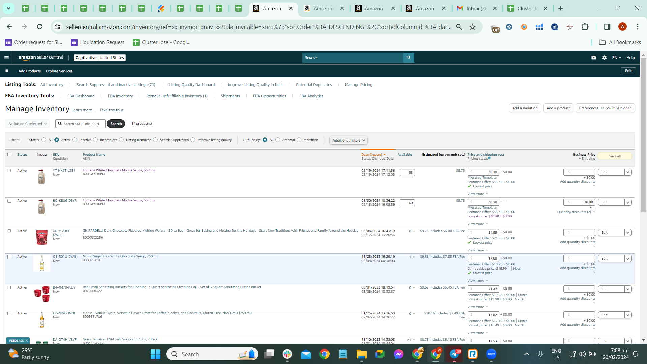
Task: Expand the Additional filters dropdown
Action: 348,140
